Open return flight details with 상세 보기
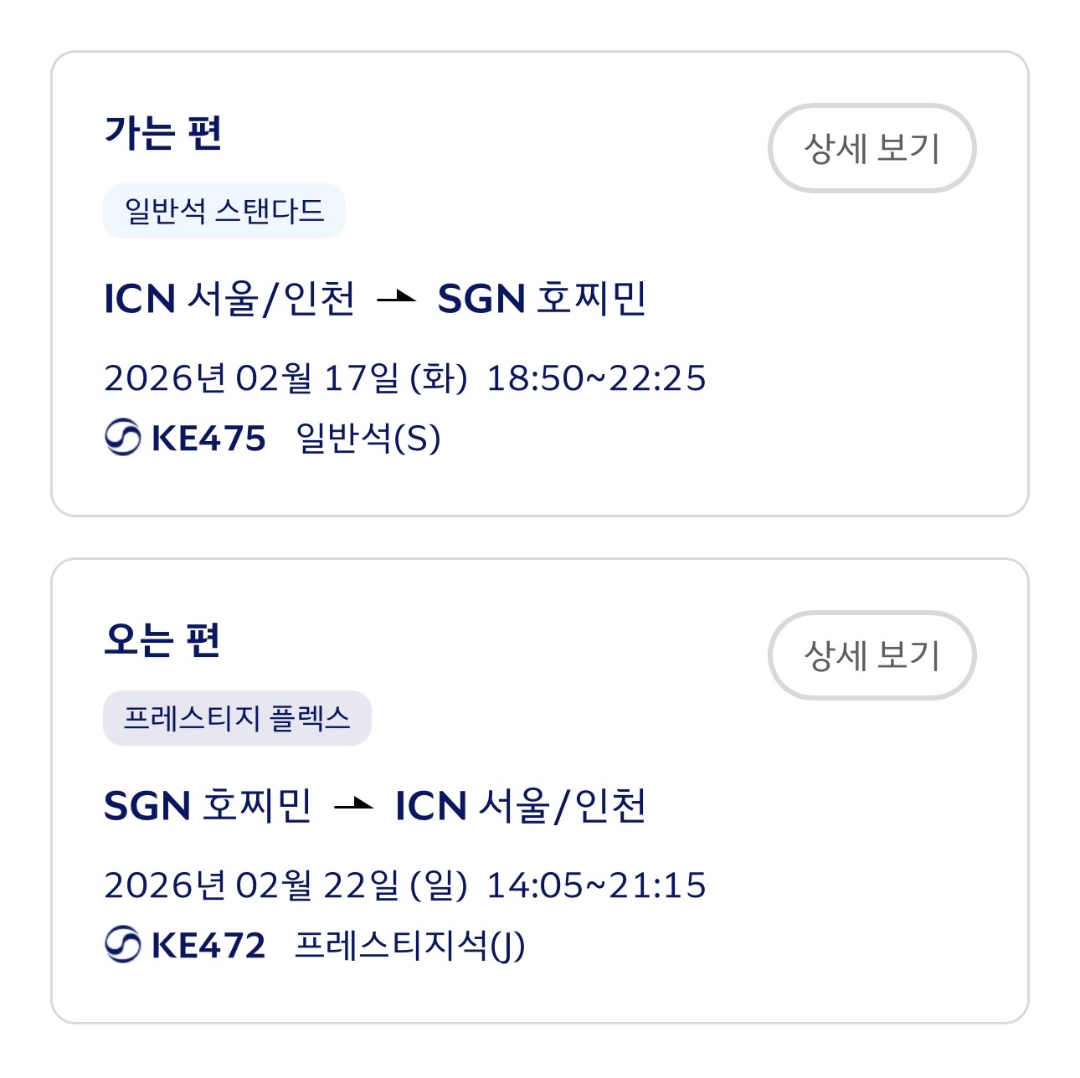The width and height of the screenshot is (1080, 1078). point(872,655)
